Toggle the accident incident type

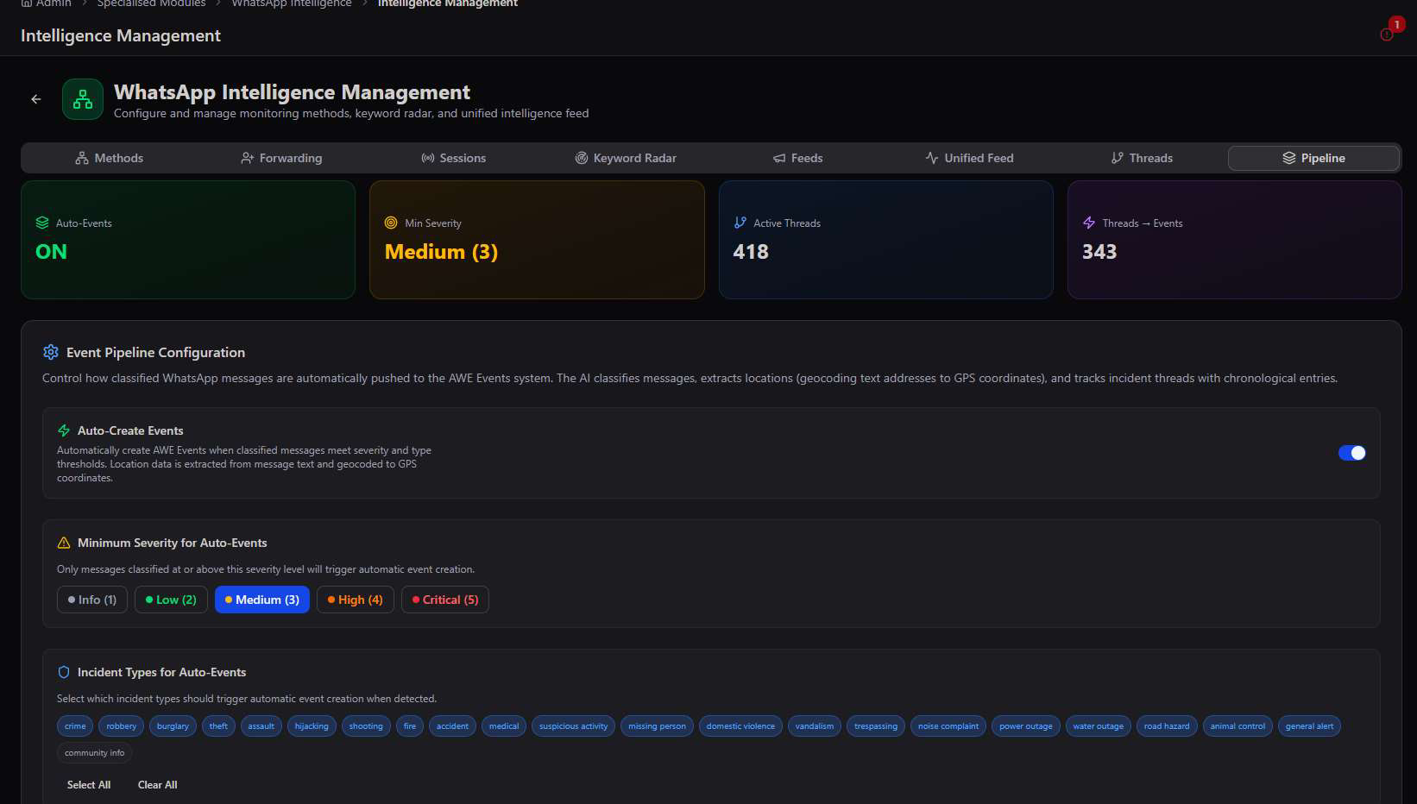click(x=452, y=726)
